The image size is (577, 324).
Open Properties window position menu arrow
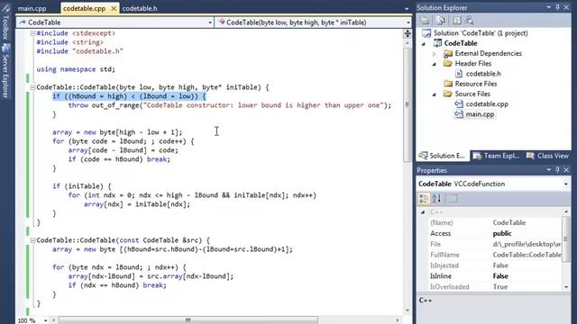549,170
